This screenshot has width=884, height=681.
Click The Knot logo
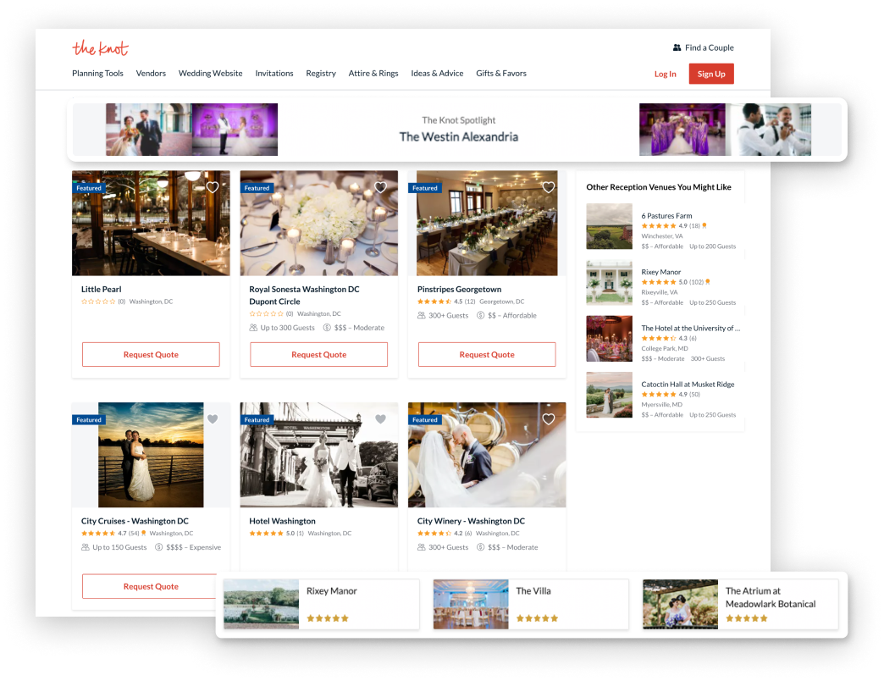pos(101,48)
